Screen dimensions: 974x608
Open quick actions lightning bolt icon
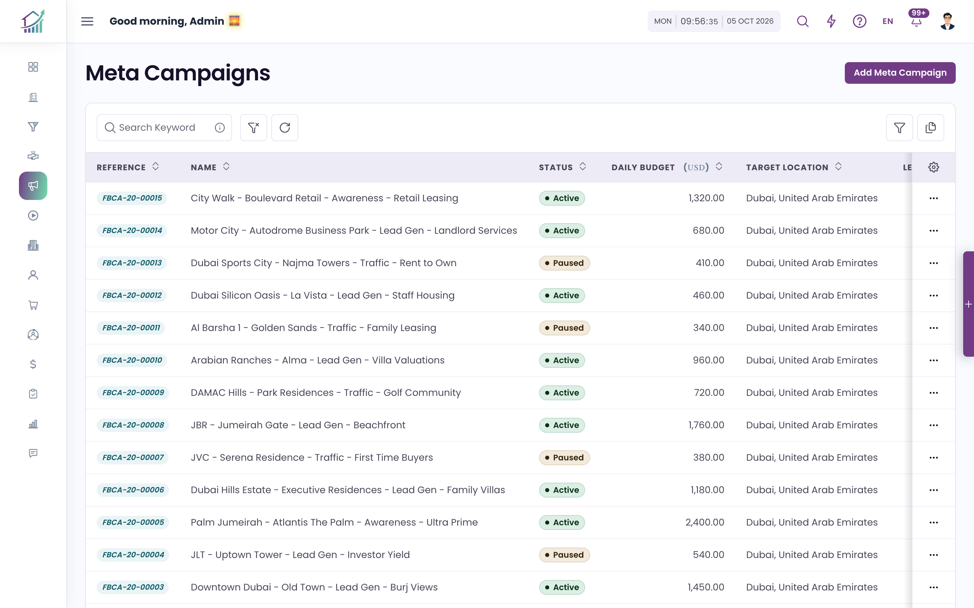click(x=831, y=21)
